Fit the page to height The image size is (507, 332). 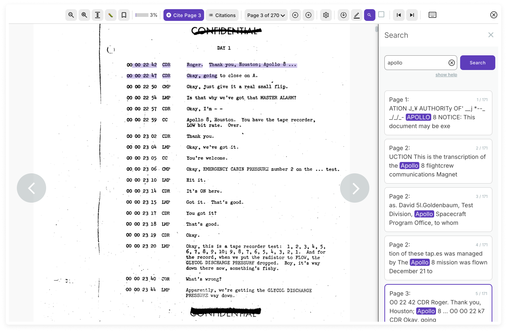pyautogui.click(x=97, y=15)
